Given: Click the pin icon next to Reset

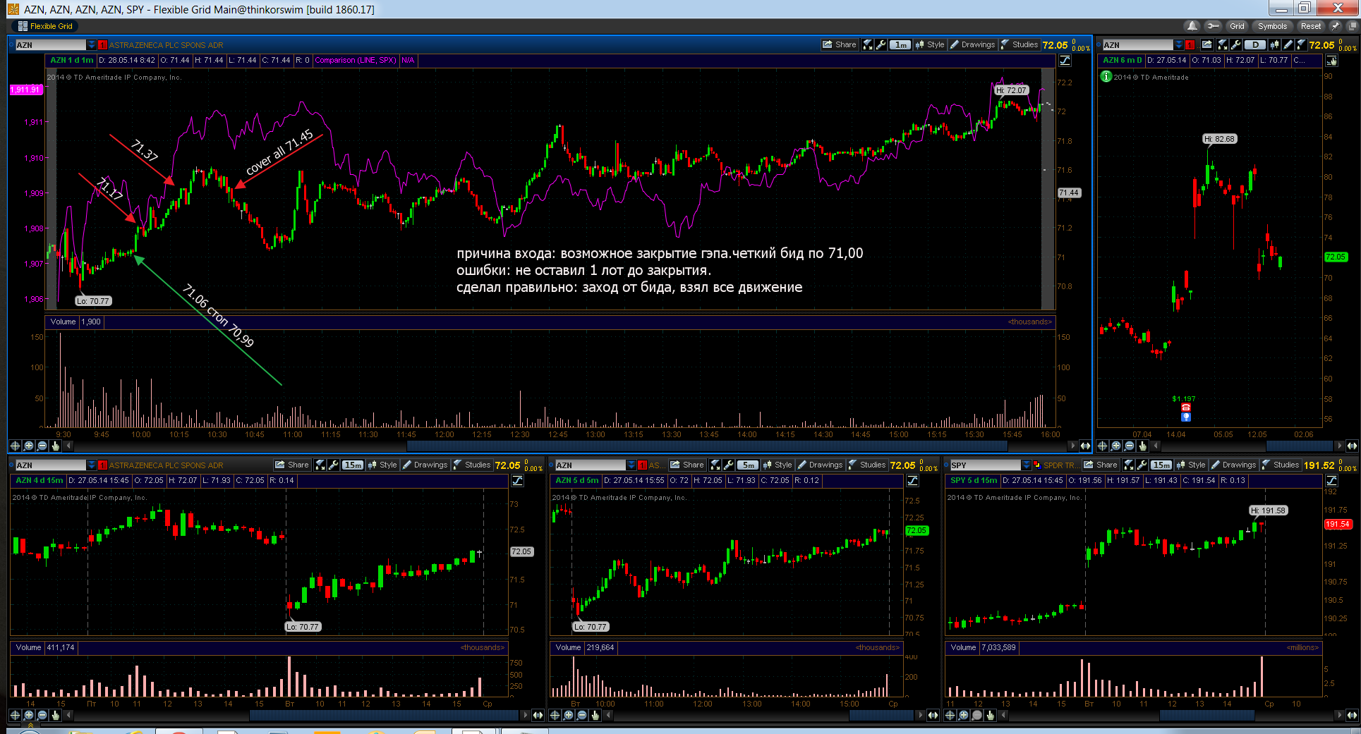Looking at the screenshot, I should point(1336,26).
